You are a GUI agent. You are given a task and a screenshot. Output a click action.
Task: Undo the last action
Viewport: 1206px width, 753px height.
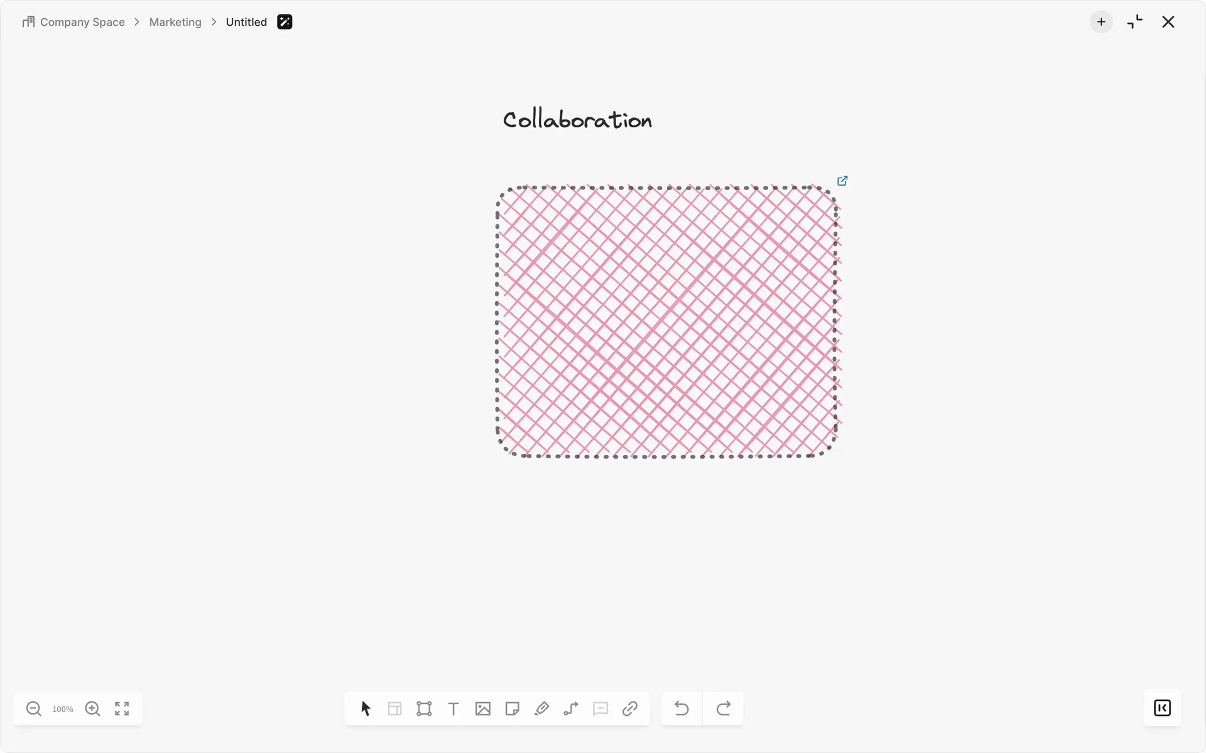tap(682, 708)
